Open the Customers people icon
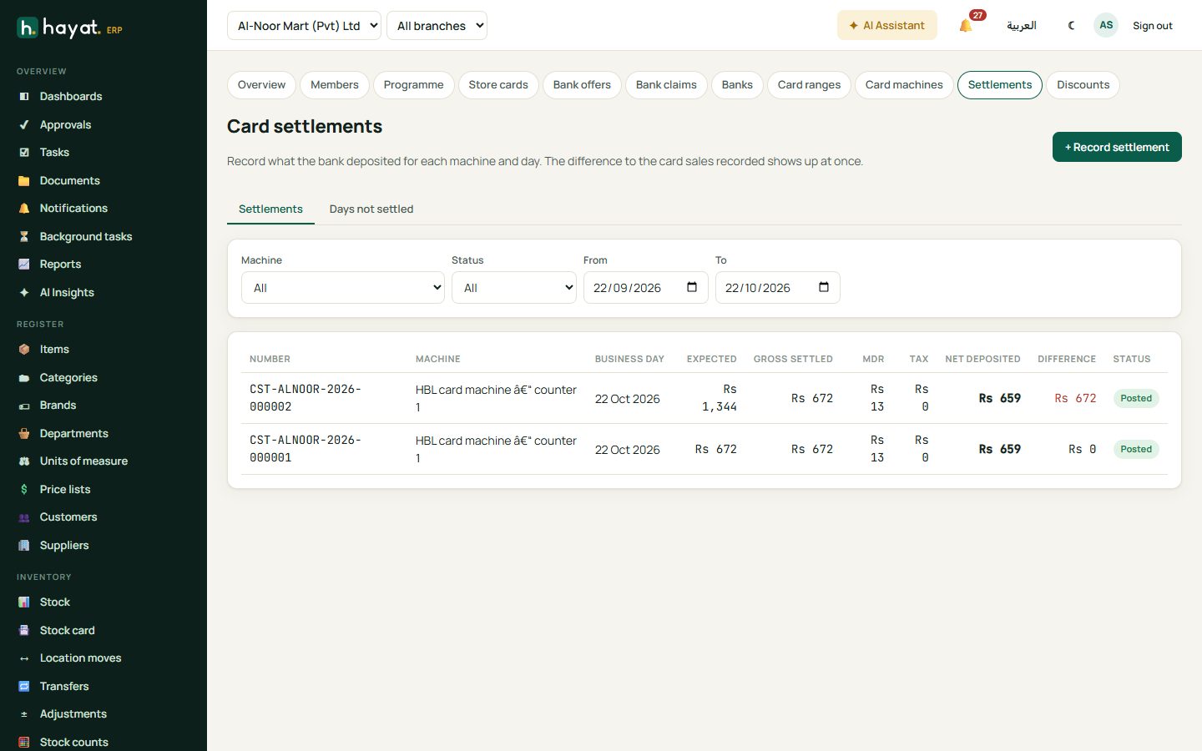This screenshot has height=751, width=1202. point(24,517)
